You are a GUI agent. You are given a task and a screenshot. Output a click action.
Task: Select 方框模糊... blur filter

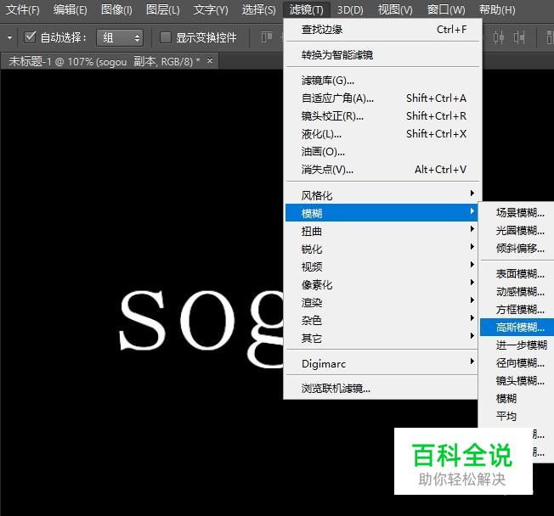pos(517,310)
